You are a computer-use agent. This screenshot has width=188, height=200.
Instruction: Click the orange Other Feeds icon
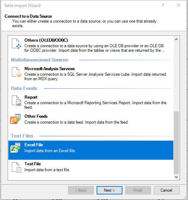15,119
